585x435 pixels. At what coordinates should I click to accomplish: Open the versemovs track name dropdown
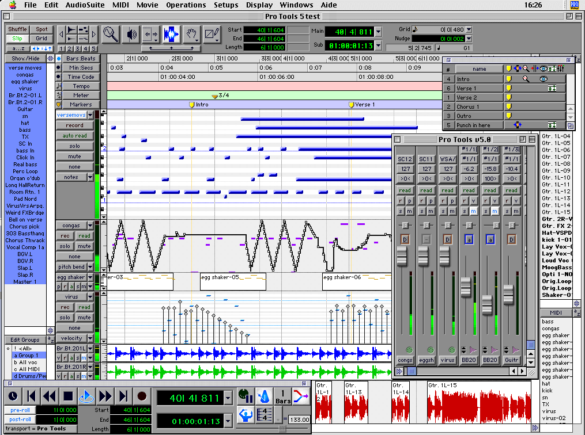click(x=90, y=115)
